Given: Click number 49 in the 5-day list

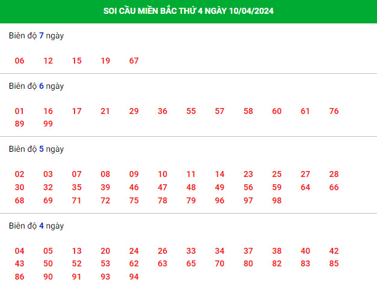Looking at the screenshot, I should (219, 187).
